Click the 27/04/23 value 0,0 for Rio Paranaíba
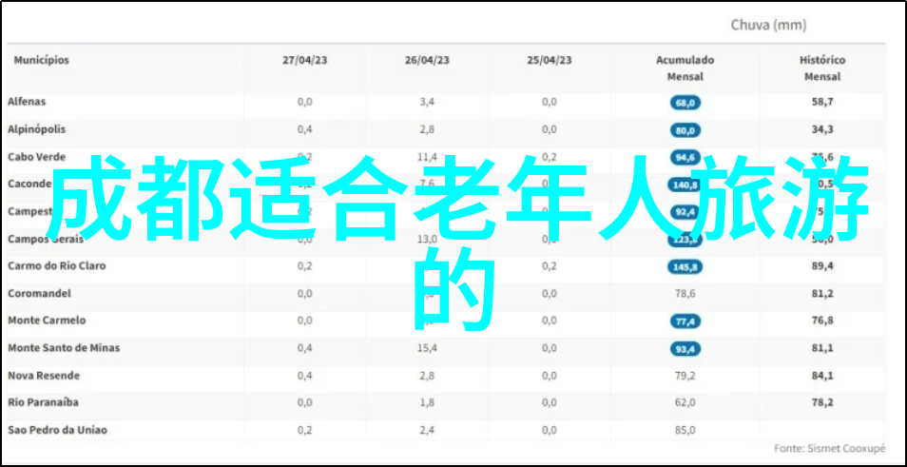This screenshot has width=907, height=467. point(305,402)
